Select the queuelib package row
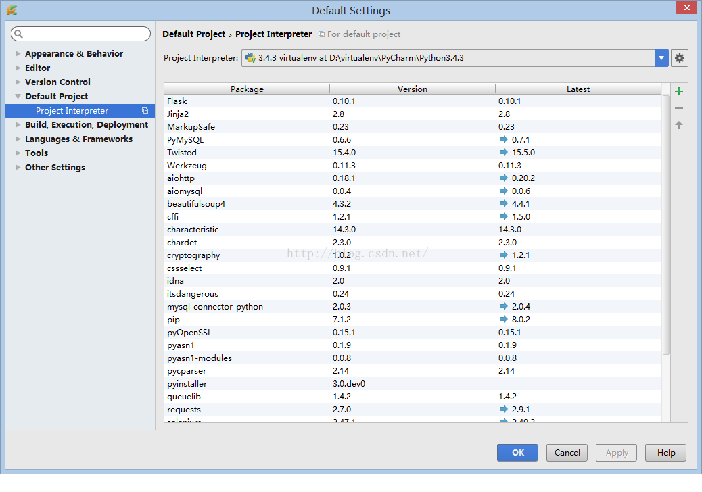This screenshot has height=492, width=702. 413,397
